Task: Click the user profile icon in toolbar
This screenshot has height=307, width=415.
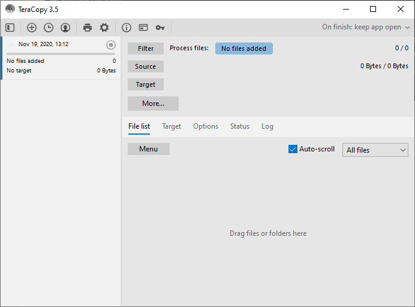Action: click(65, 28)
